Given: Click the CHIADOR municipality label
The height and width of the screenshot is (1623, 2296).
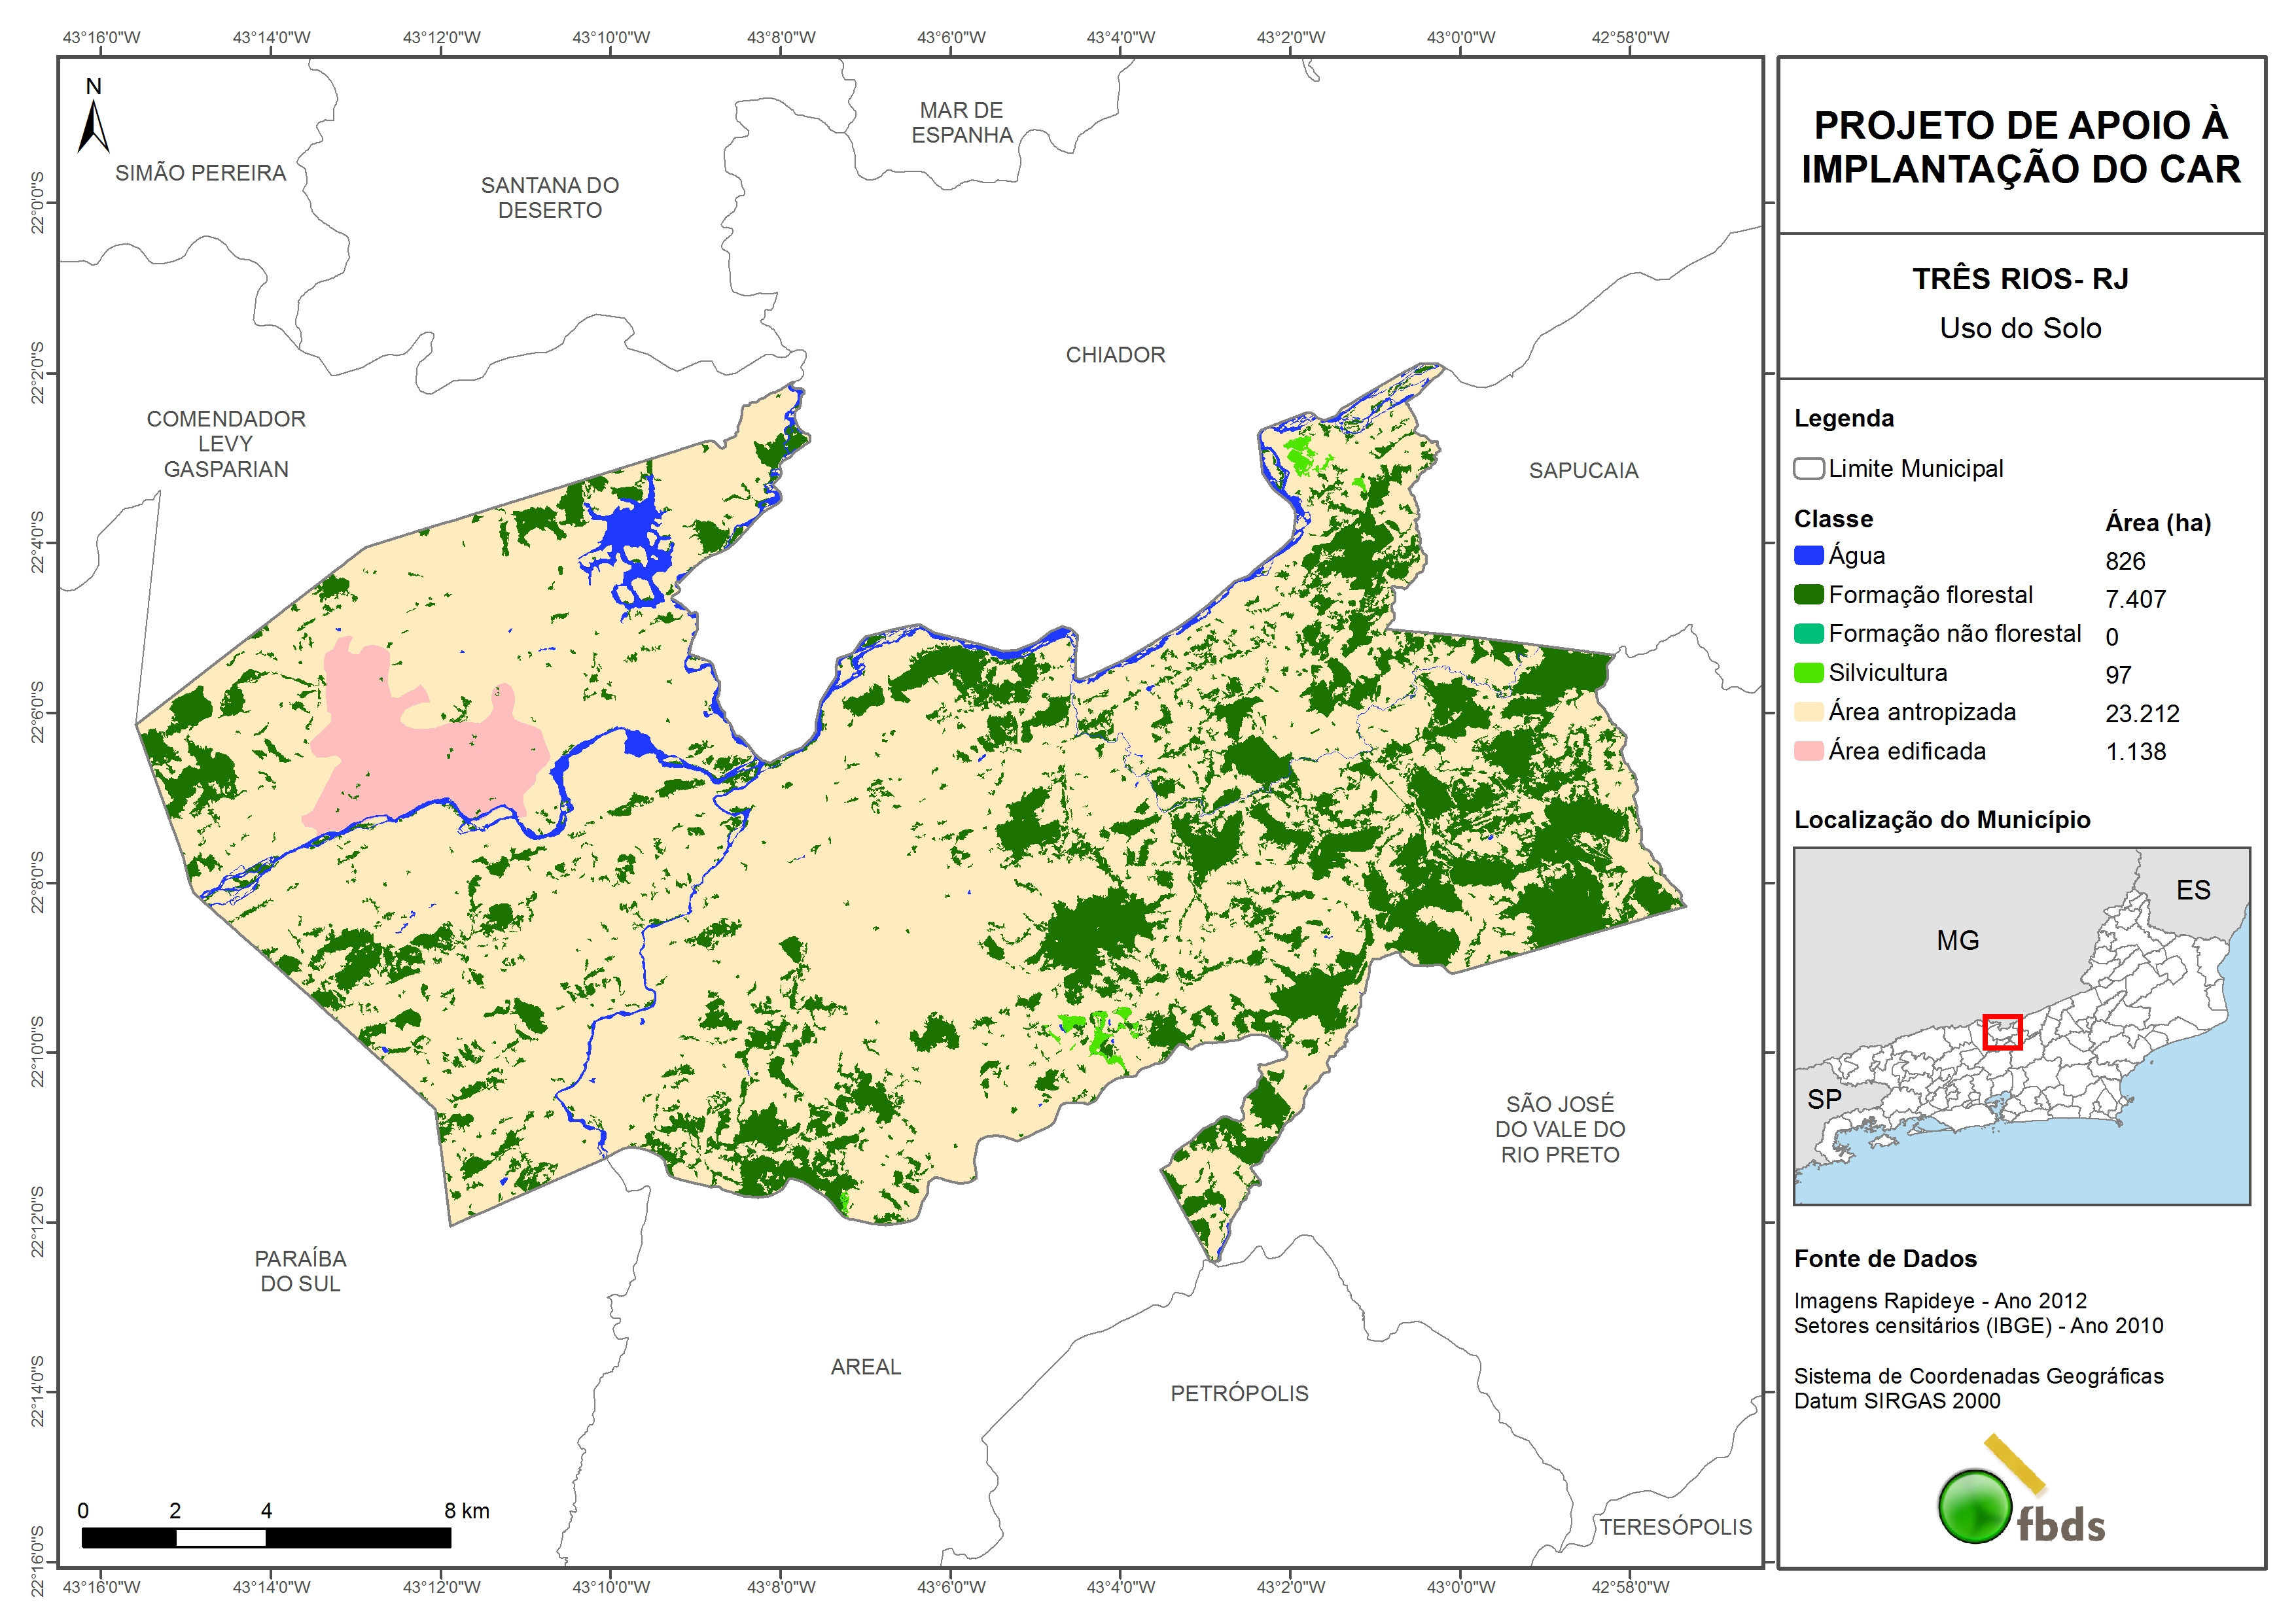Looking at the screenshot, I should [1115, 355].
